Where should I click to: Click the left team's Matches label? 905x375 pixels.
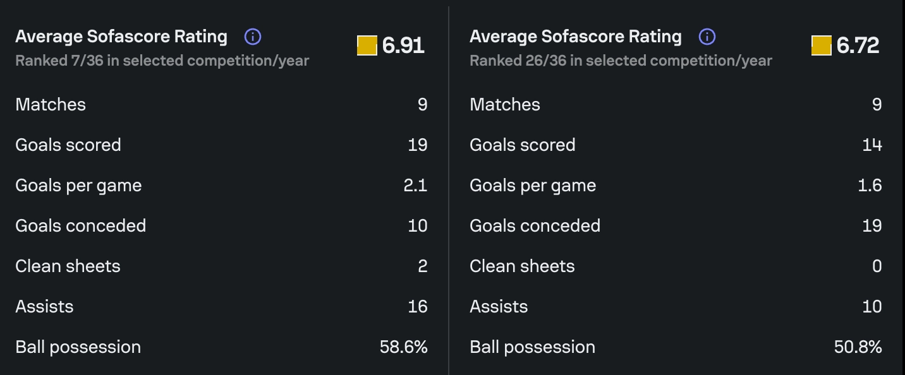point(51,104)
